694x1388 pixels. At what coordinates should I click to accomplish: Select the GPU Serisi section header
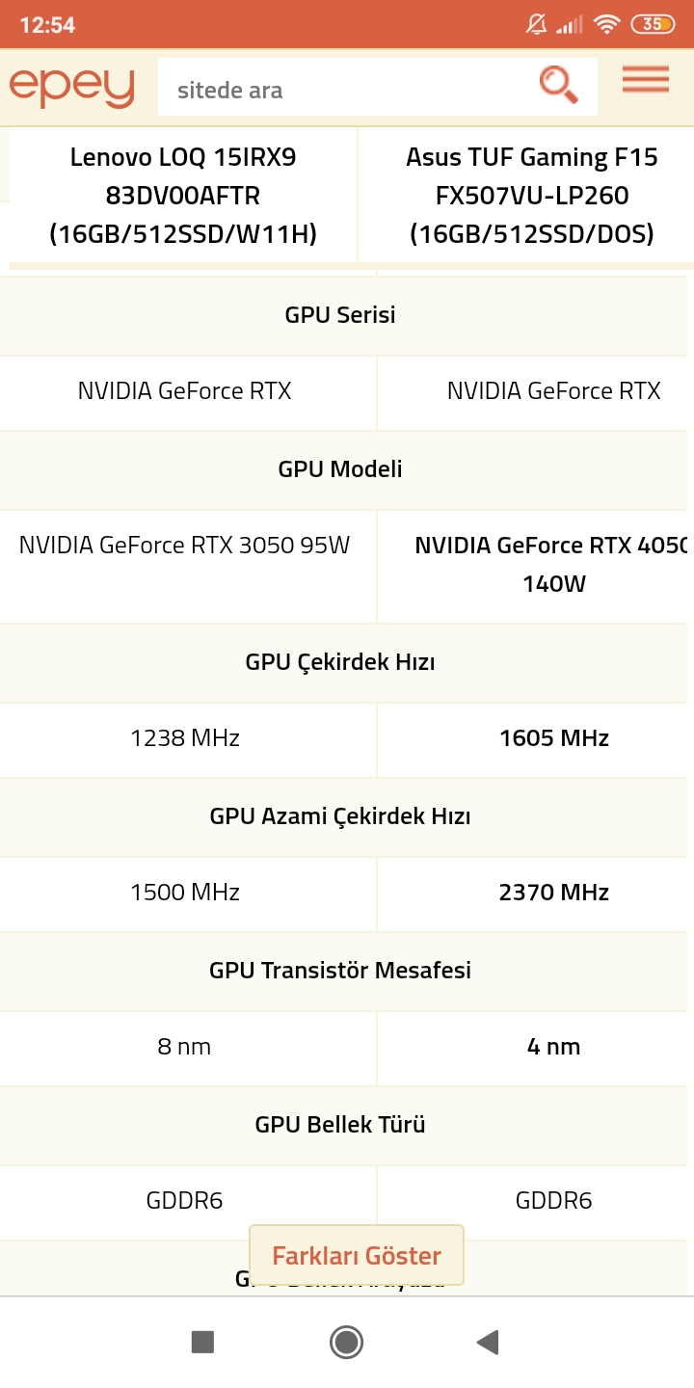[x=340, y=315]
